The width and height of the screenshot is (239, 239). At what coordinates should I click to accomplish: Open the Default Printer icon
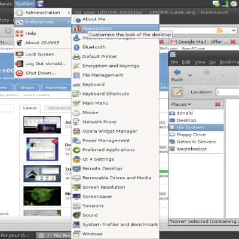[x=76, y=57]
